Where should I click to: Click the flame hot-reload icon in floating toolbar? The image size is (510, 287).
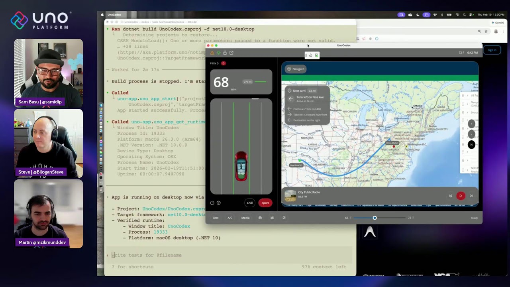(x=311, y=55)
